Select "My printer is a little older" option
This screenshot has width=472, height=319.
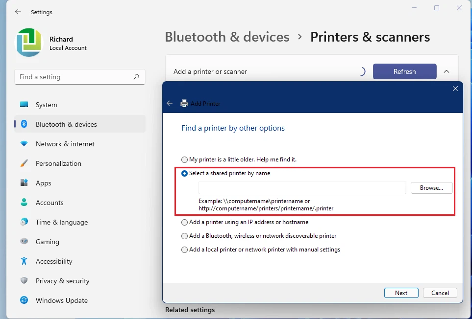(184, 159)
